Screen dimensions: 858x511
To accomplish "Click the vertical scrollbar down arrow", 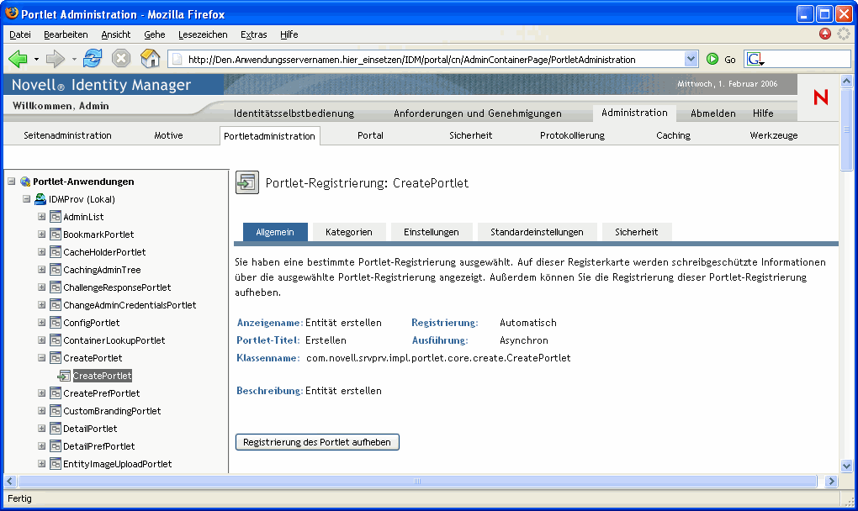I will (846, 466).
